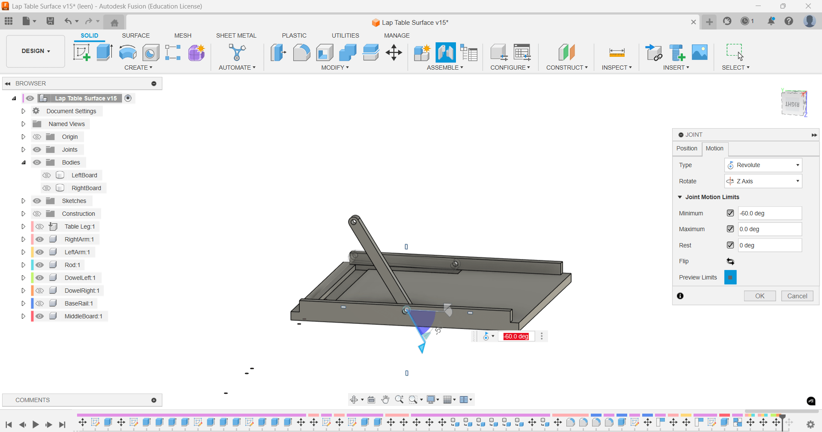Show the RightBoard body
Image resolution: width=822 pixels, height=432 pixels.
pos(47,188)
